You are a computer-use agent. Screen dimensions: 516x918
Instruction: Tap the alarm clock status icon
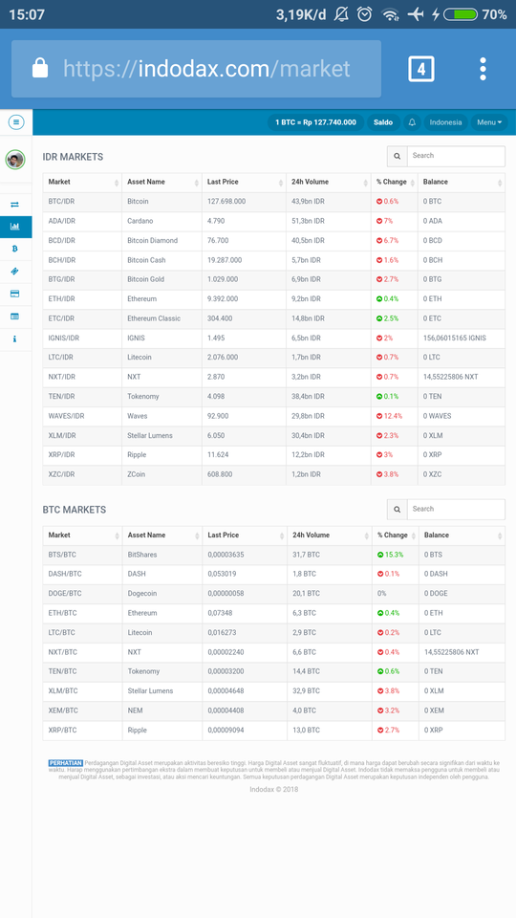coord(364,14)
